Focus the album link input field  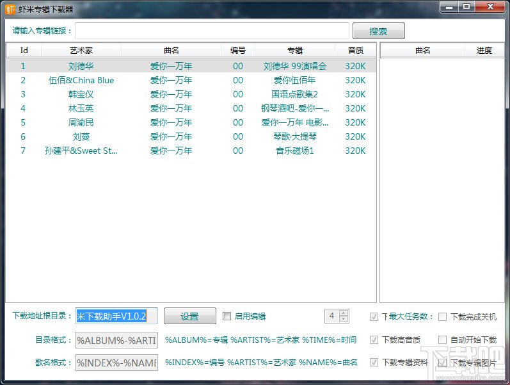(212, 31)
